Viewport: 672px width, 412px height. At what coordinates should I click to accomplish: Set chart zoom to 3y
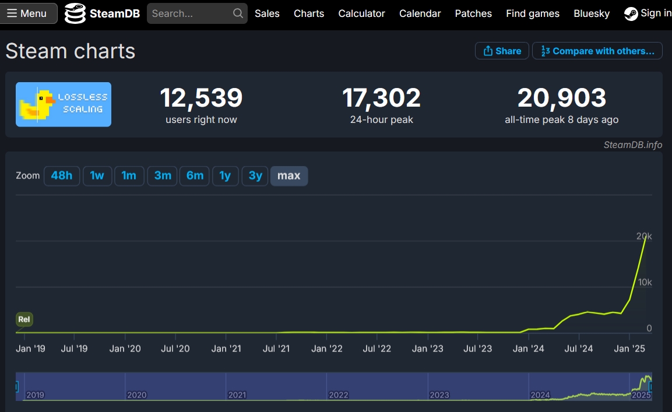255,176
